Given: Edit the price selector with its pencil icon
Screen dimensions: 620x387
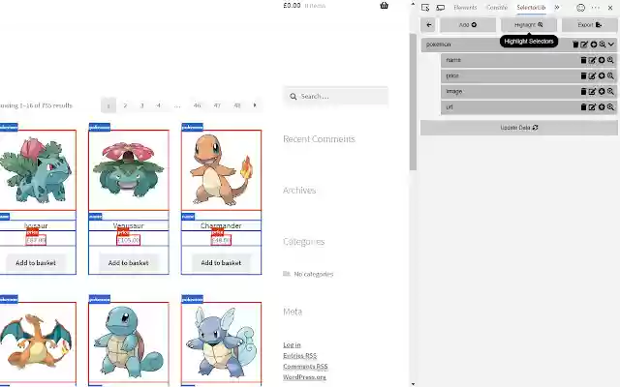Looking at the screenshot, I should pyautogui.click(x=592, y=75).
